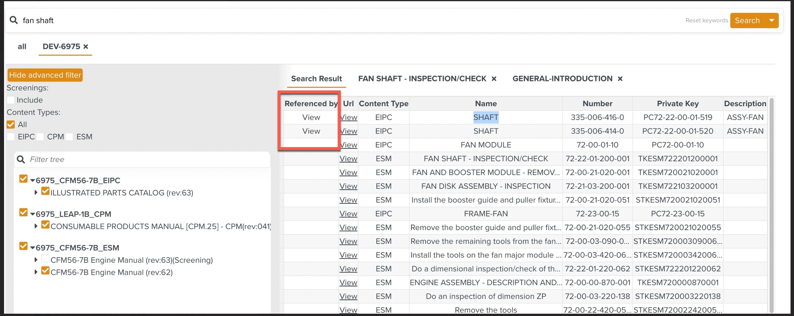Switch to FAN SHAFT - INSPECTION/CHECK tab
Image resolution: width=794 pixels, height=316 pixels.
click(422, 79)
